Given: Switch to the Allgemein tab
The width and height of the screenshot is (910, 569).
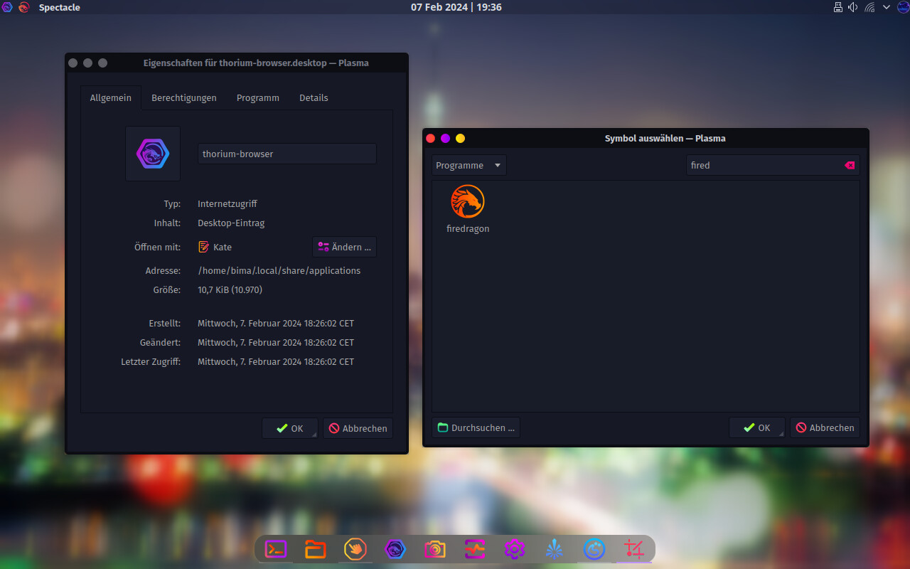Looking at the screenshot, I should tap(110, 97).
